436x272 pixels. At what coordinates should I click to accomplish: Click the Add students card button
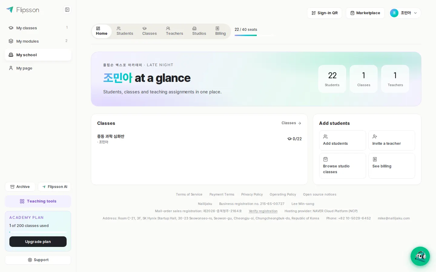[x=342, y=140]
